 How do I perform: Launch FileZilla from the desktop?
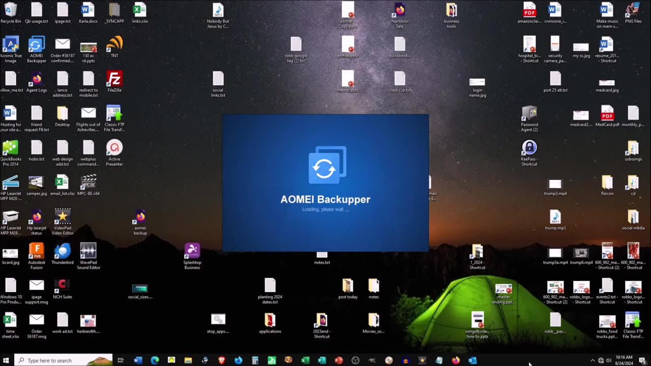(114, 82)
